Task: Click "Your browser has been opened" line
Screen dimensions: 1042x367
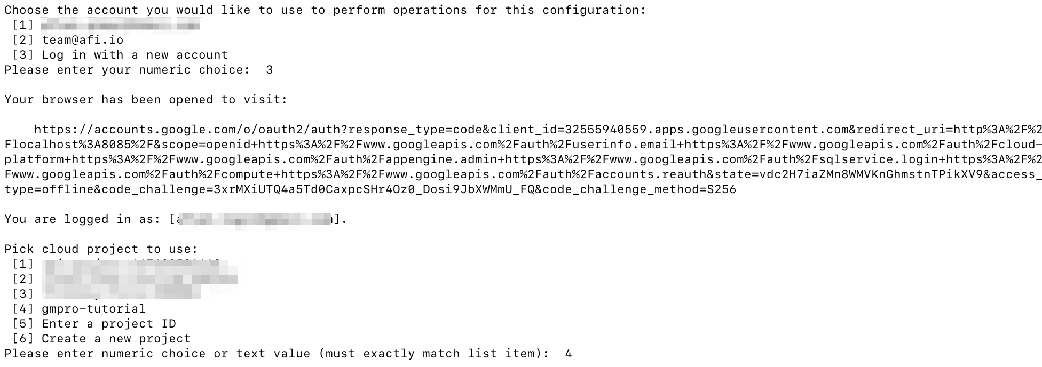Action: [x=146, y=100]
